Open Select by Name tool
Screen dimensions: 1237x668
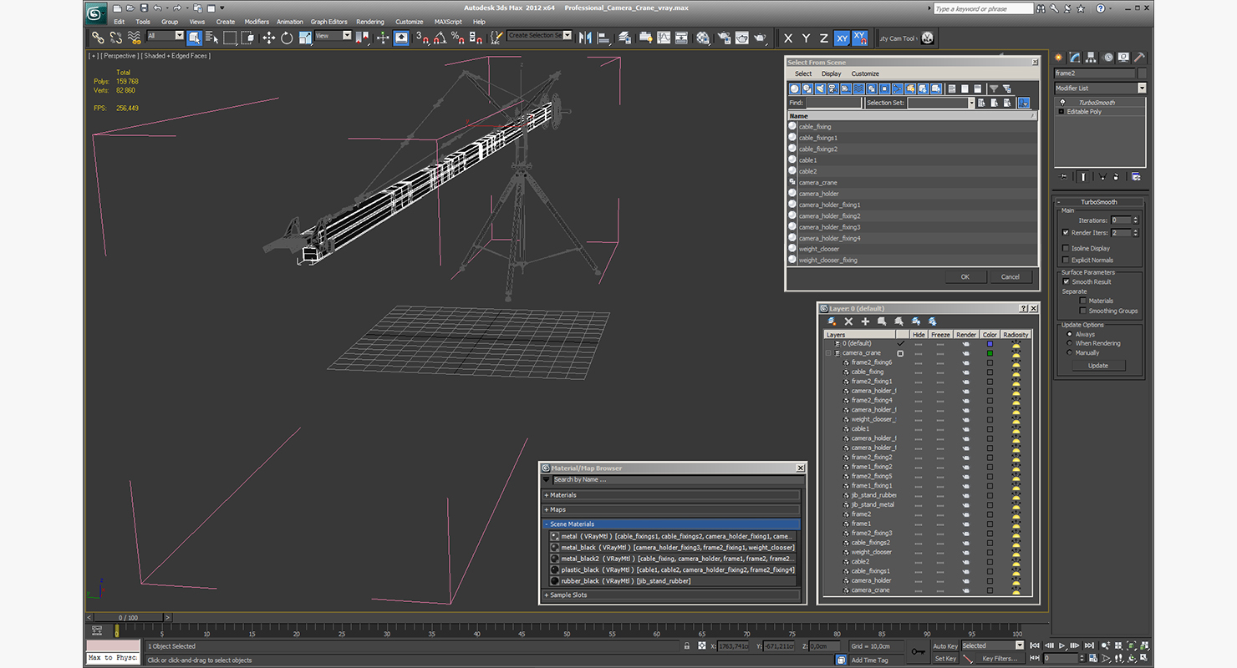(x=211, y=38)
